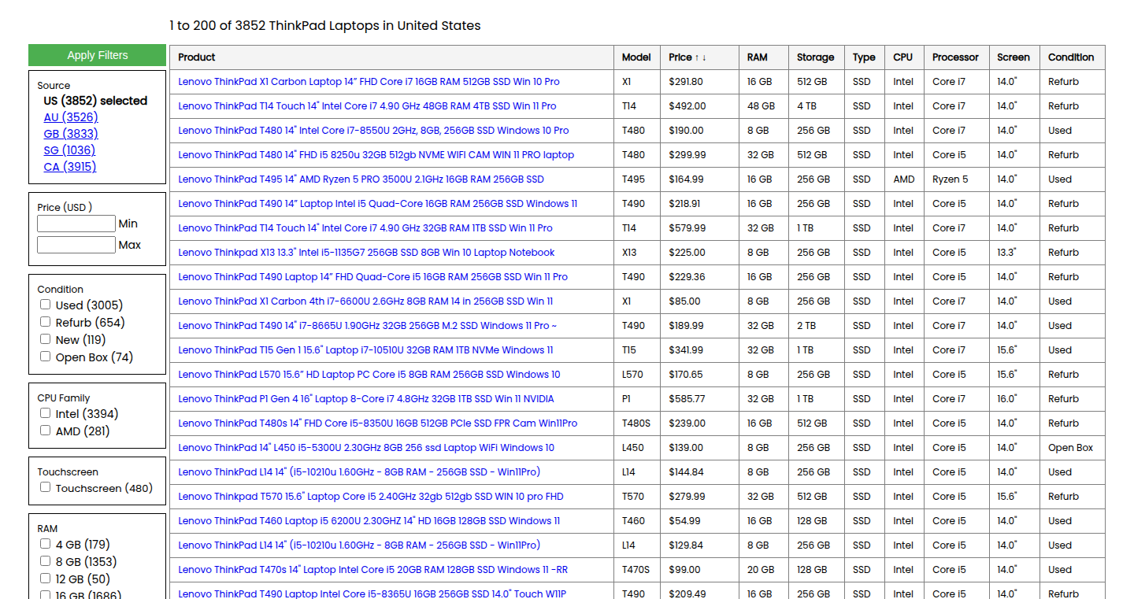Click the T480S model cell
1134x599 pixels.
[636, 423]
